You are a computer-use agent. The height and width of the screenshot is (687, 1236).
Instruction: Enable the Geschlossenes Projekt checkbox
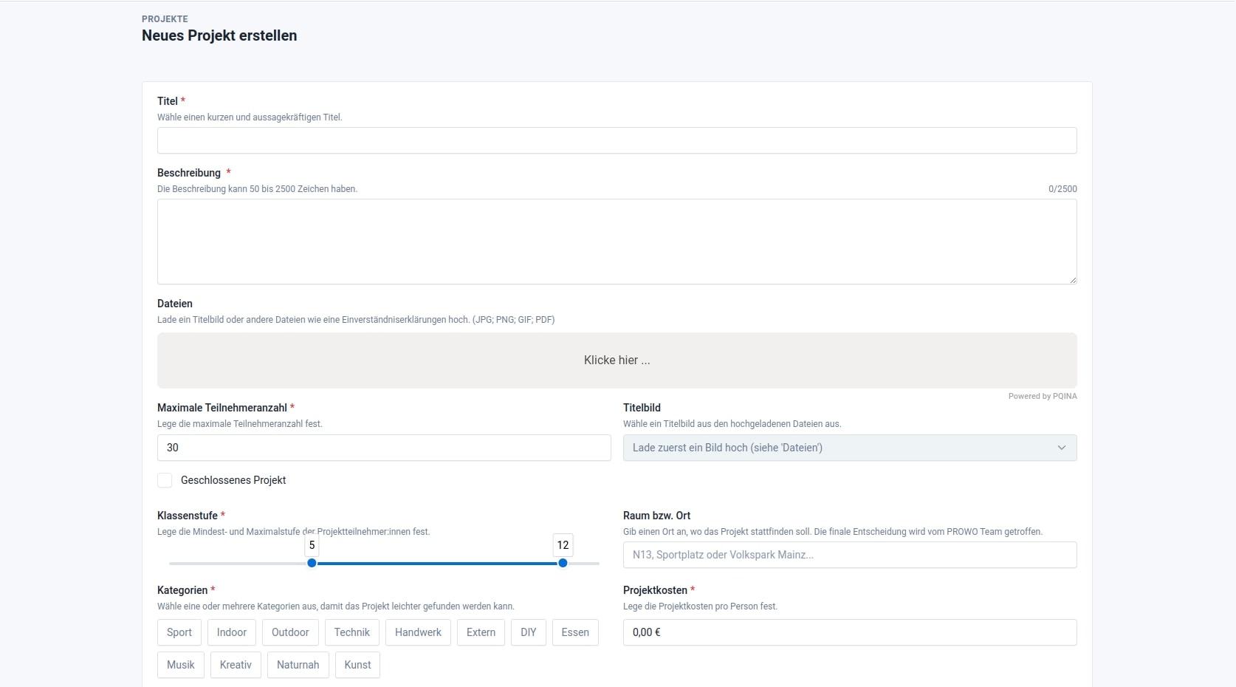[165, 480]
